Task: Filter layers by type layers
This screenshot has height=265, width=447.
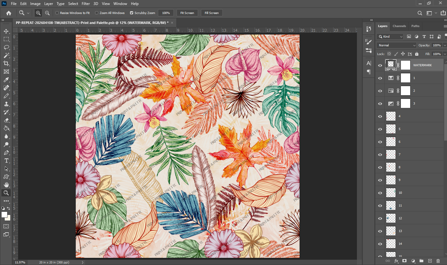Action: [x=424, y=37]
